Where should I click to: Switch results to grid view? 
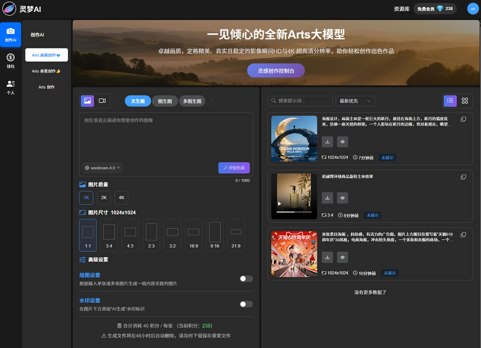(x=464, y=100)
